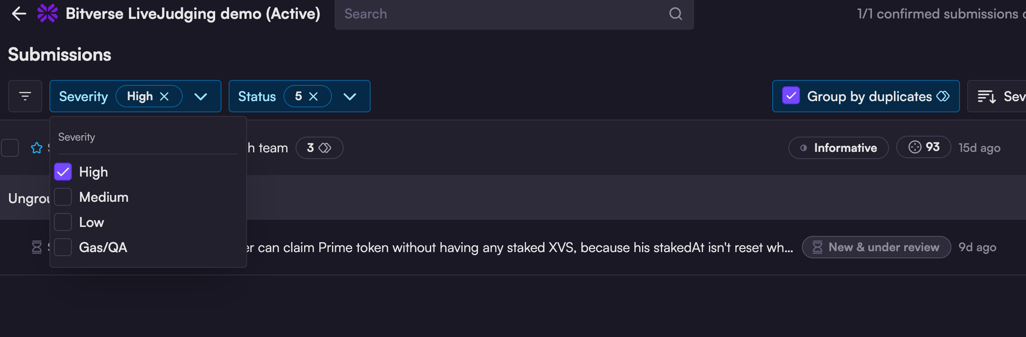Clear the Status filter count chip
This screenshot has width=1026, height=337.
[314, 97]
